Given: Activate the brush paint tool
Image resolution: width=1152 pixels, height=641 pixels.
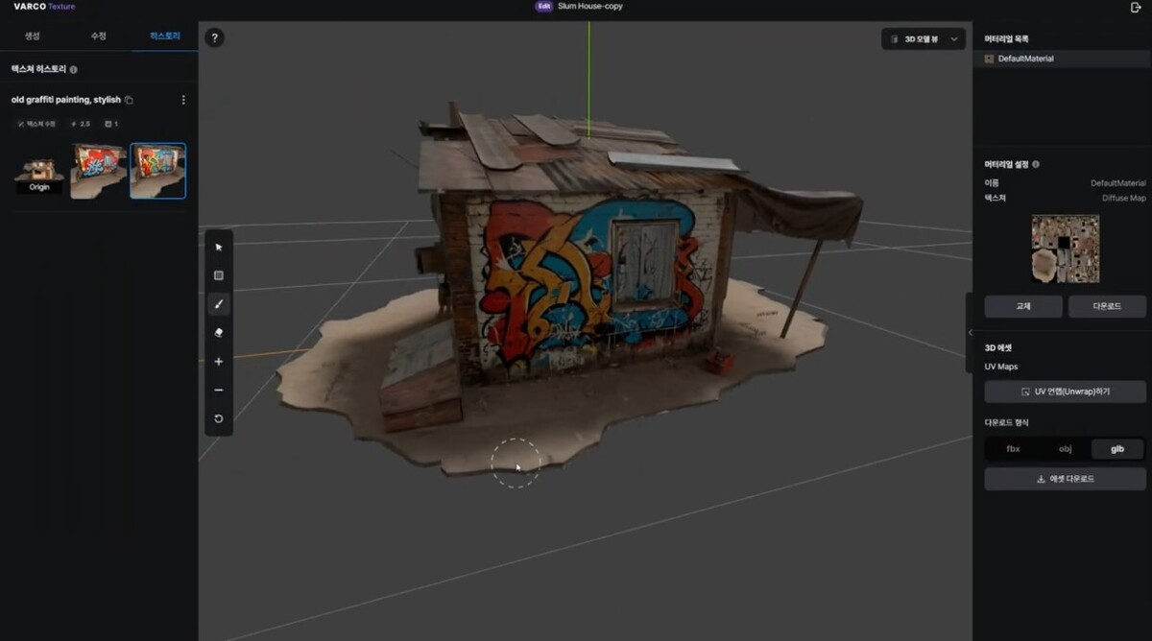Looking at the screenshot, I should [x=219, y=304].
